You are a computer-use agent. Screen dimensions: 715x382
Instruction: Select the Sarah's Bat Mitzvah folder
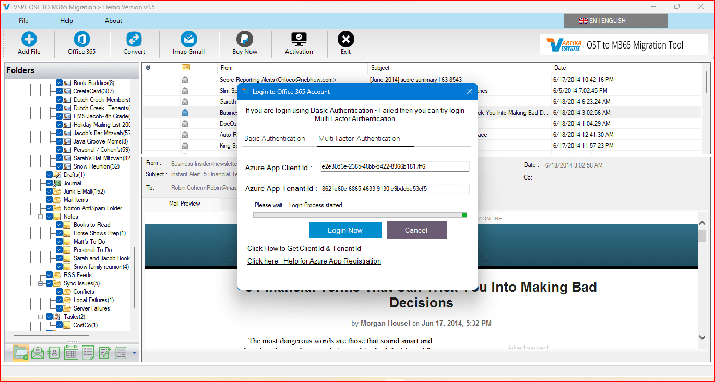pyautogui.click(x=102, y=158)
